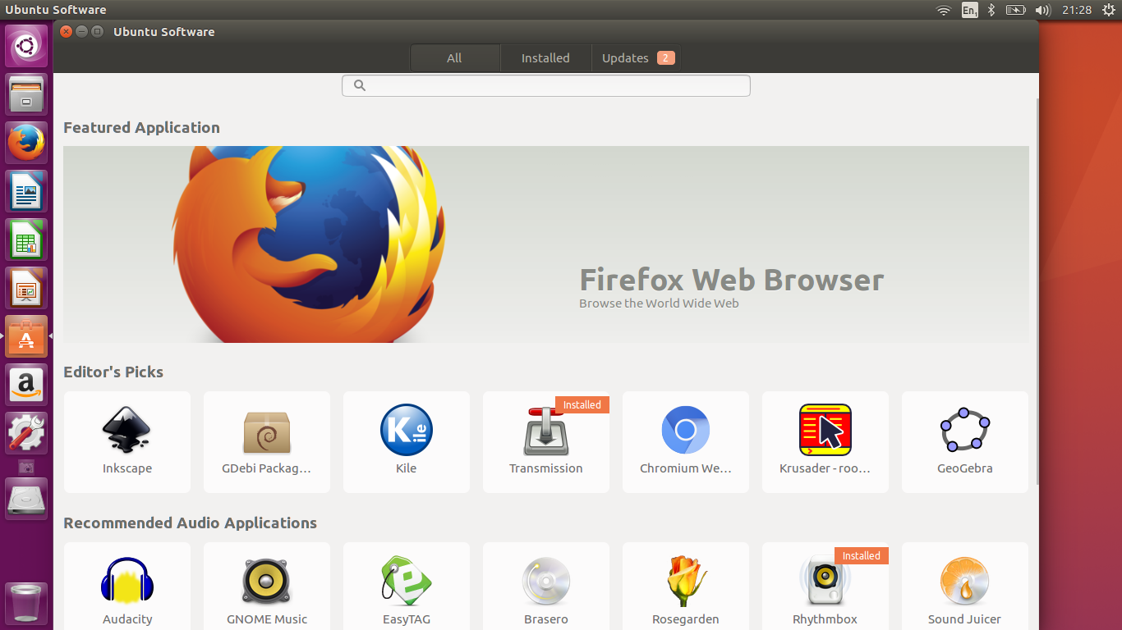Select the GDebi Package Installer icon
The image size is (1122, 630).
point(267,431)
